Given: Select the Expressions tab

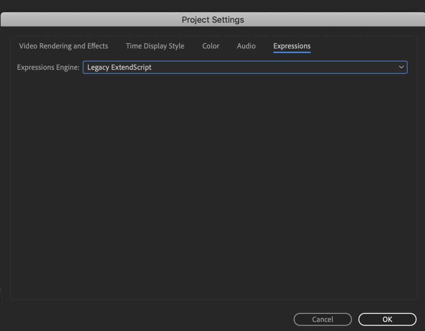Looking at the screenshot, I should (292, 46).
